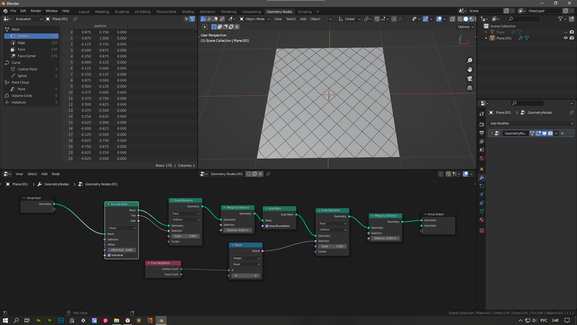Select the Edge domain in spreadsheet
Image resolution: width=577 pixels, height=325 pixels.
click(21, 43)
